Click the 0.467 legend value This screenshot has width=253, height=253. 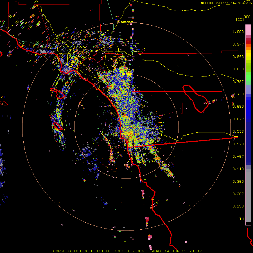[x=238, y=157]
